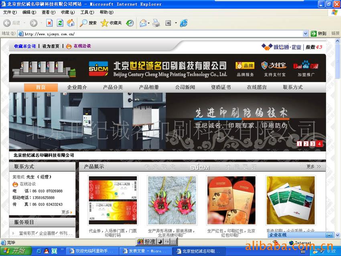Open the Mail envelope toolbar icon
Image resolution: width=341 pixels, height=256 pixels.
click(143, 23)
